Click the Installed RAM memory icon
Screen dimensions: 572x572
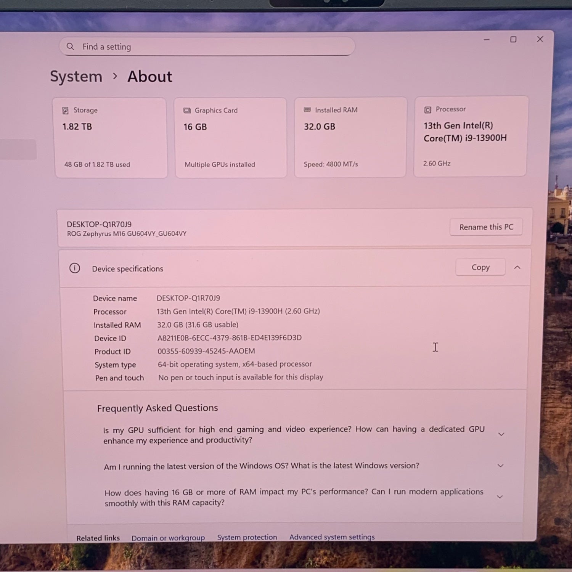coord(307,110)
